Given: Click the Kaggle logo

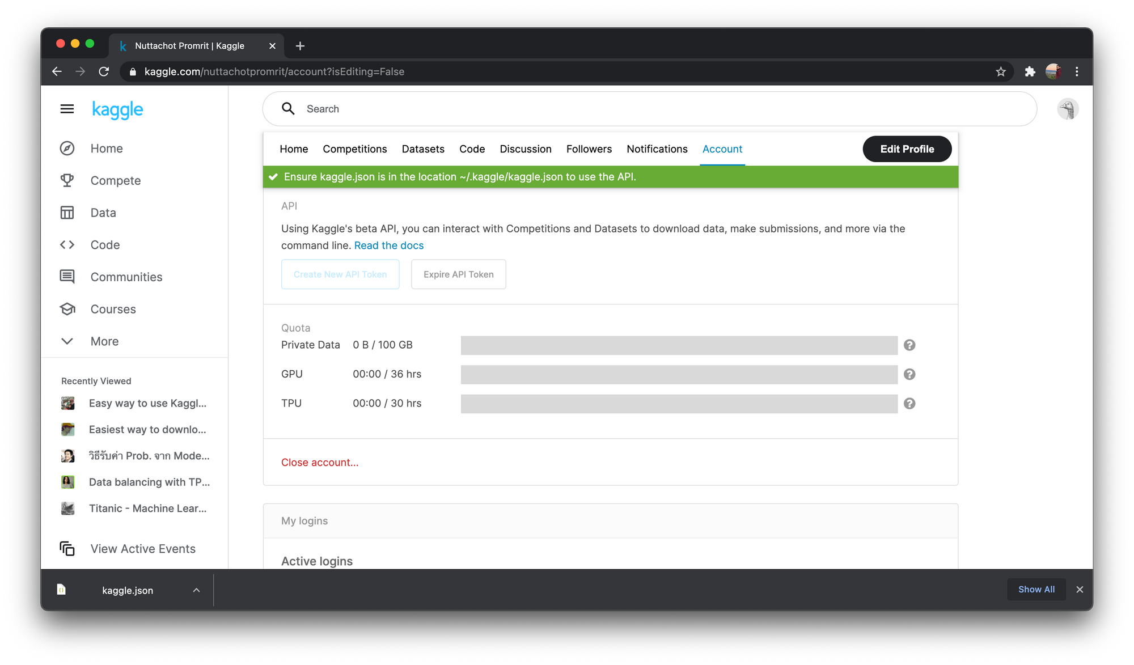Looking at the screenshot, I should 117,109.
